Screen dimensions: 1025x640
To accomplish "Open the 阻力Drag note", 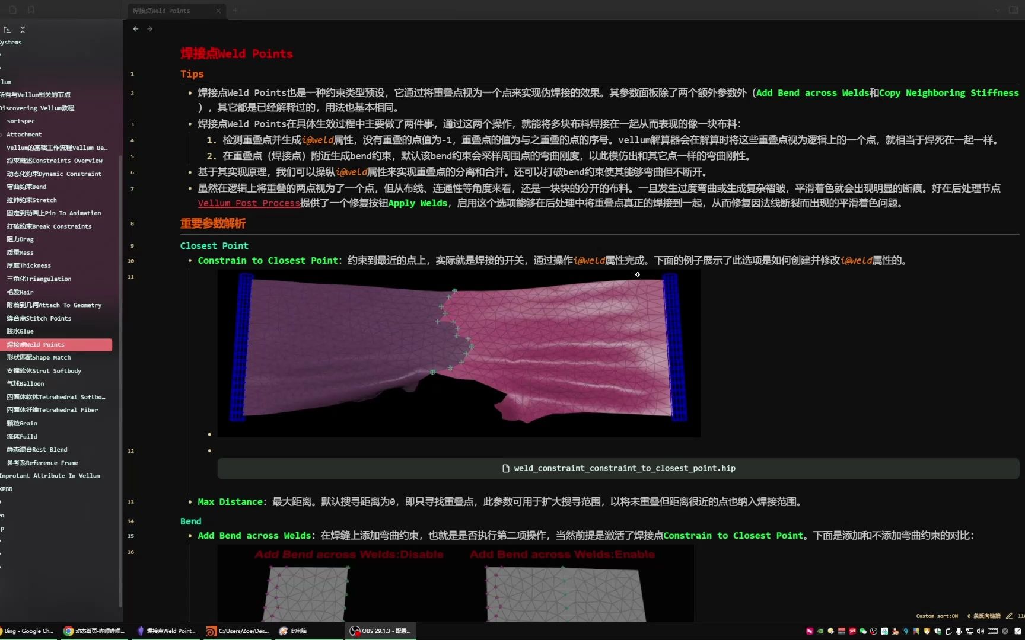I will 20,239.
